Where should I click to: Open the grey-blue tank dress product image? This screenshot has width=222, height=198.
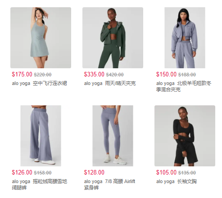coord(41,38)
